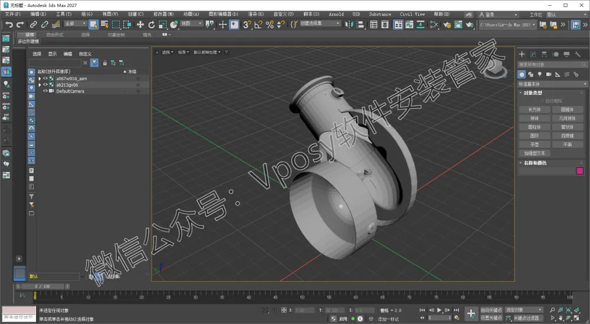Open the Schematic View icon
The width and height of the screenshot is (590, 324).
pos(420,25)
